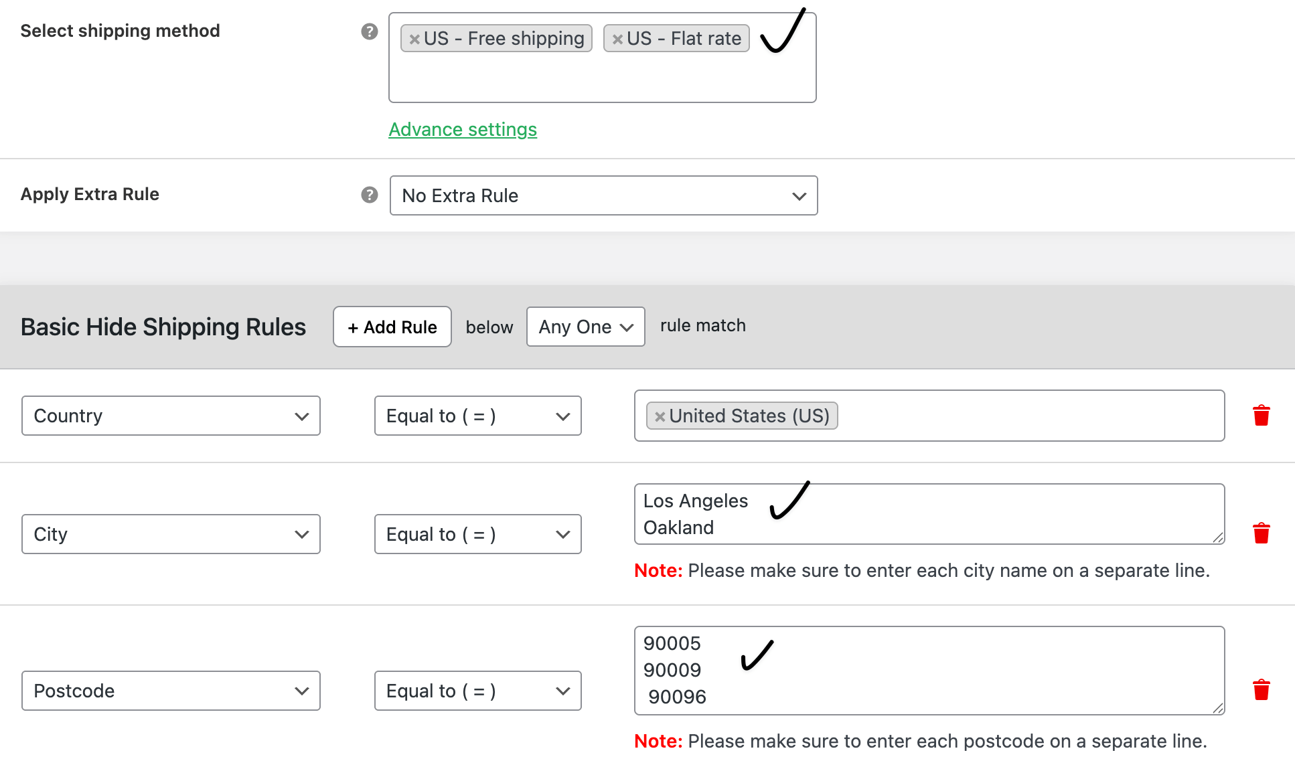Open the 'Equal to' condition dropdown for Country
This screenshot has height=771, width=1295.
[x=477, y=416]
